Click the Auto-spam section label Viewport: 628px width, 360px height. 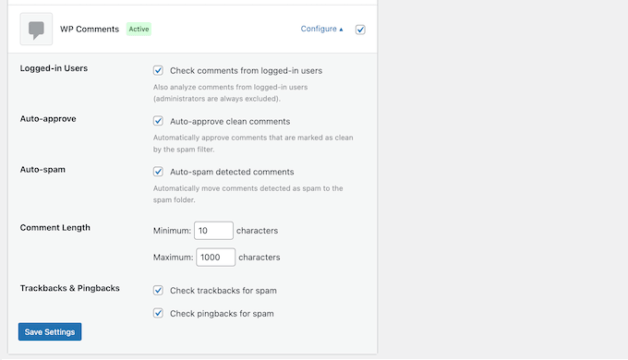[42, 170]
